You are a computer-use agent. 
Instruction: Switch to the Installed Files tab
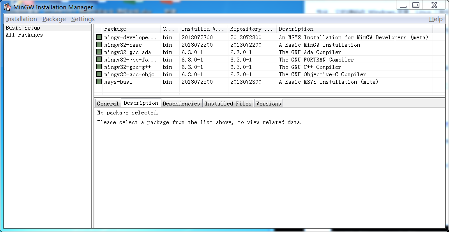click(228, 104)
